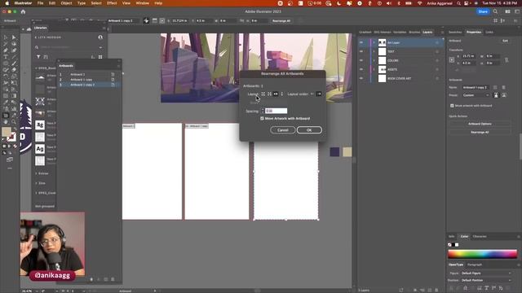Click the Spacing stepper arrows in the dialog
This screenshot has width=522, height=293.
263,111
